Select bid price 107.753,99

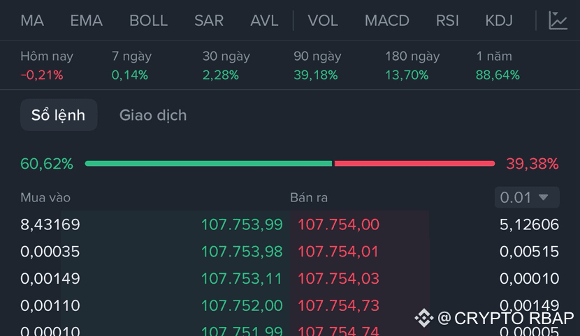click(242, 224)
